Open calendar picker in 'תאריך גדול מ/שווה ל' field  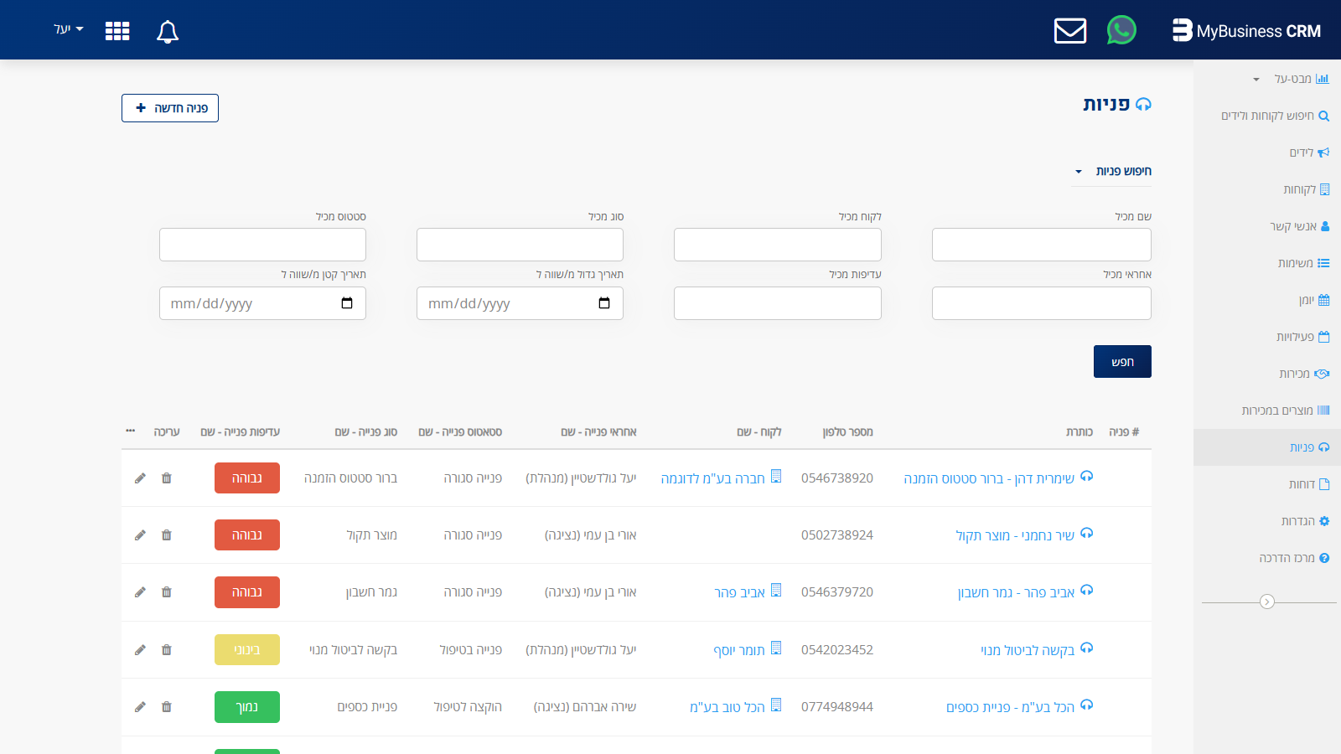[603, 303]
